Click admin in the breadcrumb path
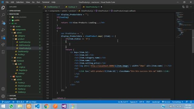Screen dimensions: 194x109 64,11
